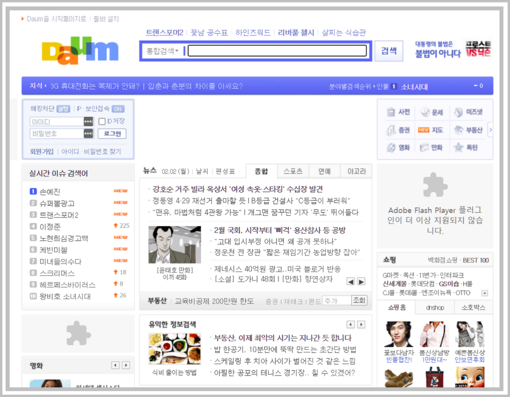Screen dimensions: 510x397
Task: Open the 운세 fortune service icon
Action: click(432, 112)
